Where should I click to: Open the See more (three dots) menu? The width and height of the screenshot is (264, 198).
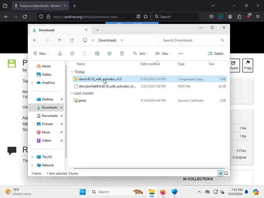181,54
